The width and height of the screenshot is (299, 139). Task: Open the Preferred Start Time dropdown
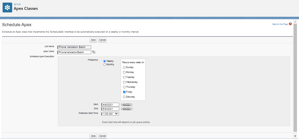coord(111,114)
